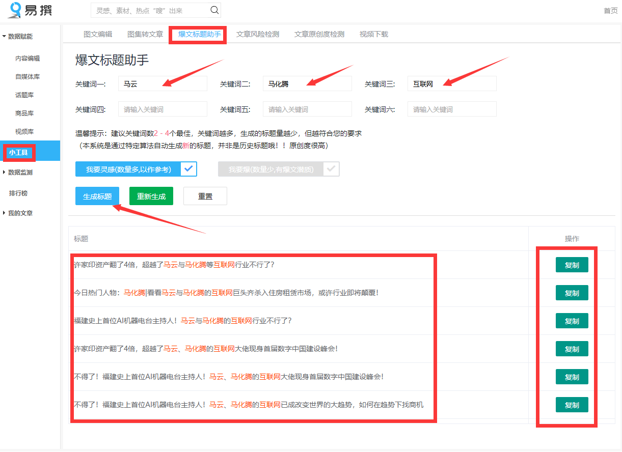622x452 pixels.
Task: Copy the 许家印 title ending 数字中国建设峰会
Action: (572, 349)
